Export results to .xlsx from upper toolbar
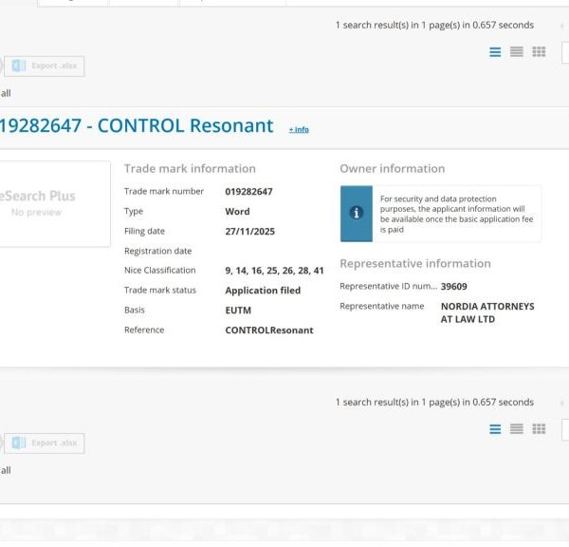Image resolution: width=569 pixels, height=547 pixels. click(45, 66)
